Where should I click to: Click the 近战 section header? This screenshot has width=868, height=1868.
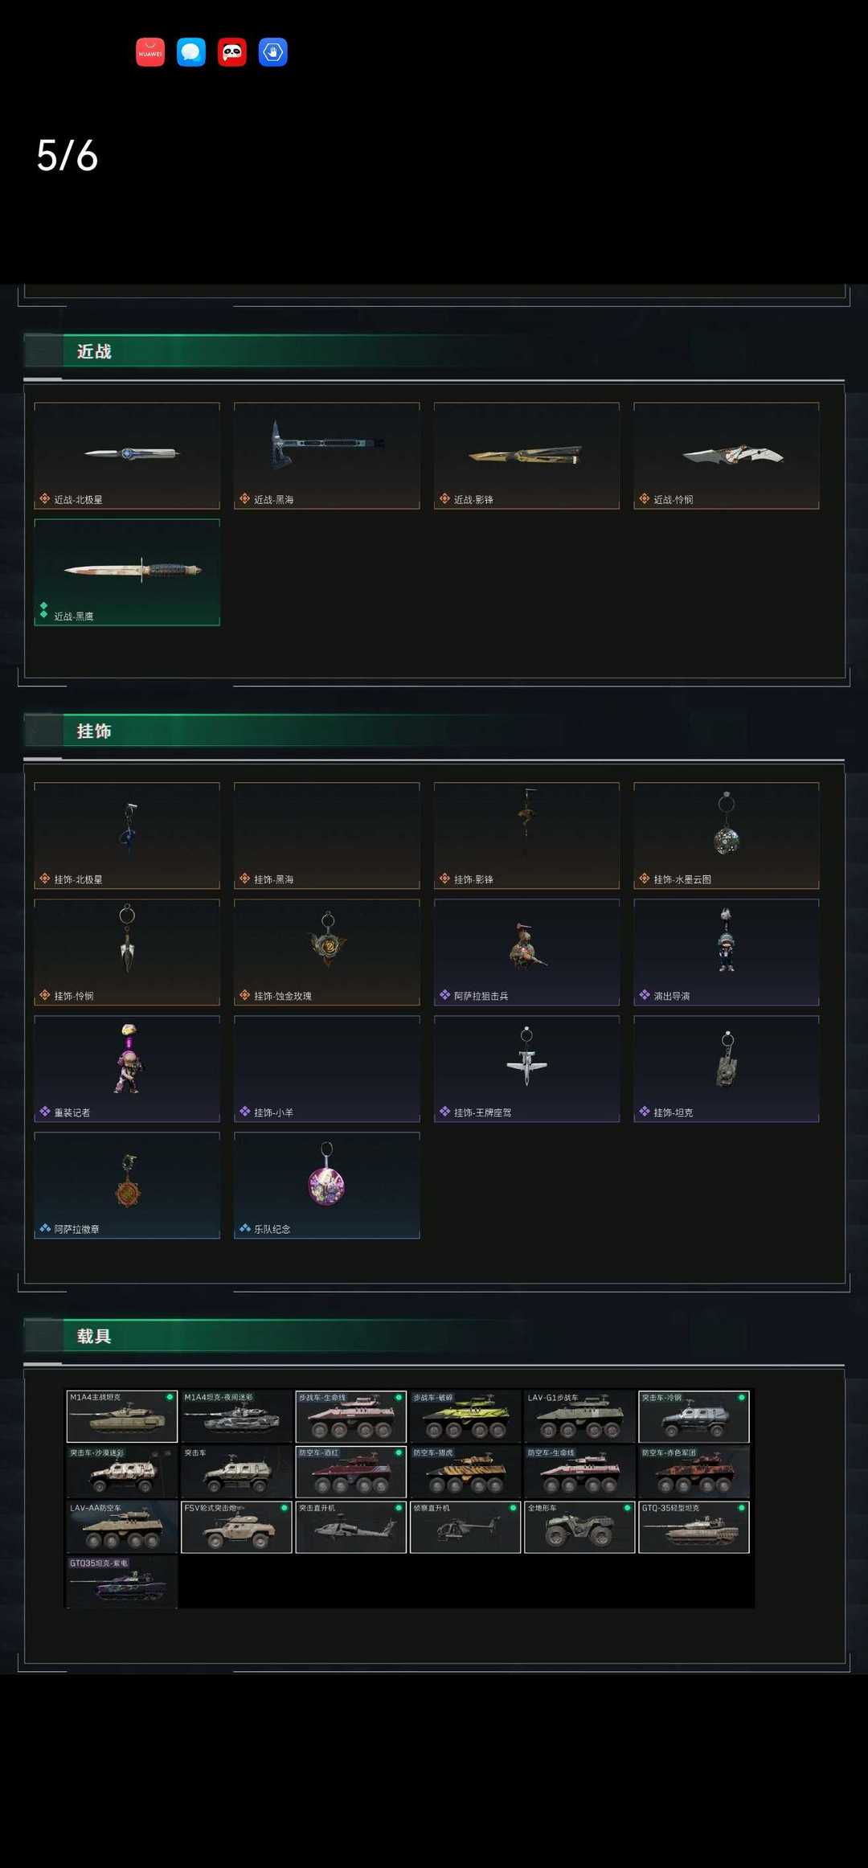(x=94, y=351)
